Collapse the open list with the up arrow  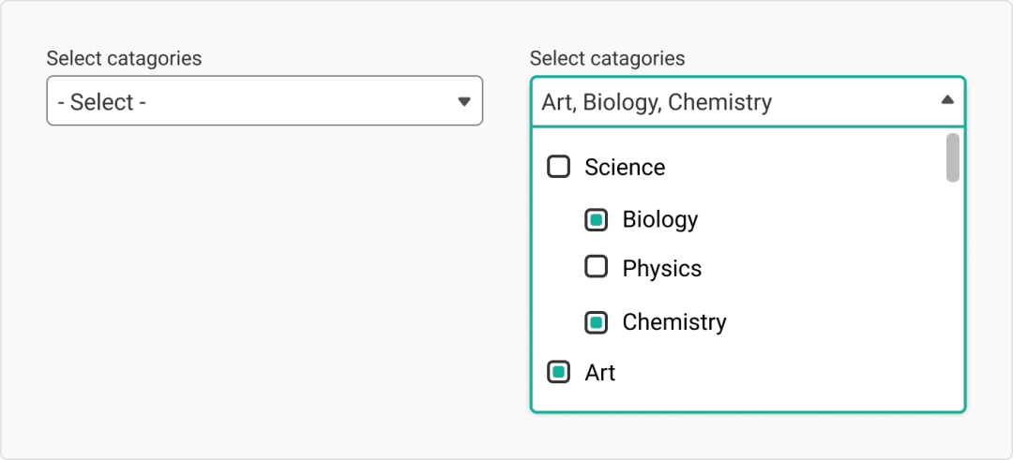click(947, 99)
